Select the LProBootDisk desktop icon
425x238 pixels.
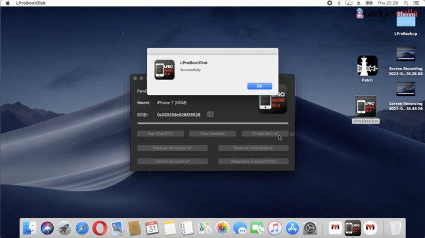366,107
